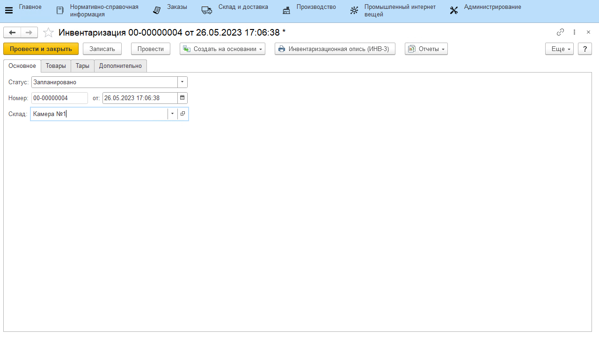This screenshot has width=599, height=337.
Task: Open the Еще dropdown menu
Action: (559, 49)
